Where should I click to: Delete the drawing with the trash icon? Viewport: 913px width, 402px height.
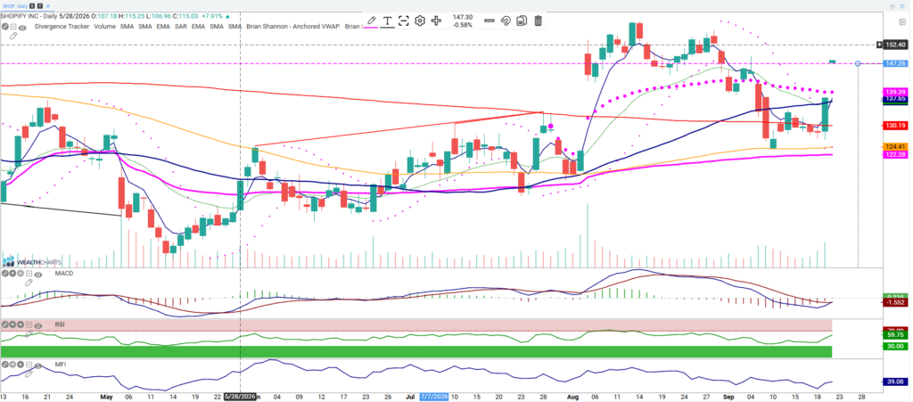538,21
